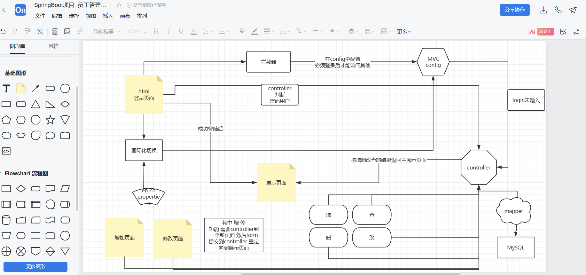The height and width of the screenshot is (275, 586).
Task: Select the circle with X flowchart shape
Action: pyautogui.click(x=21, y=251)
